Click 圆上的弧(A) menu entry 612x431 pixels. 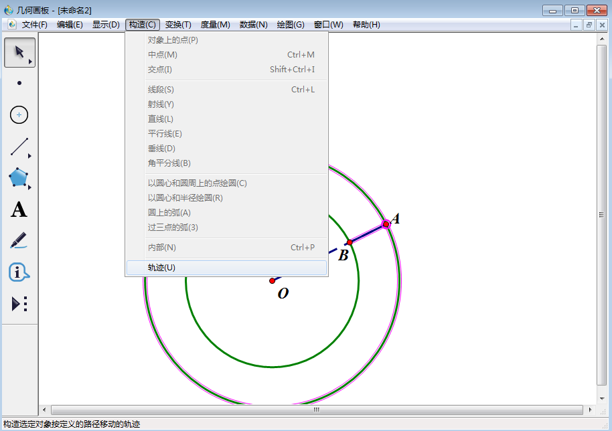(226, 213)
